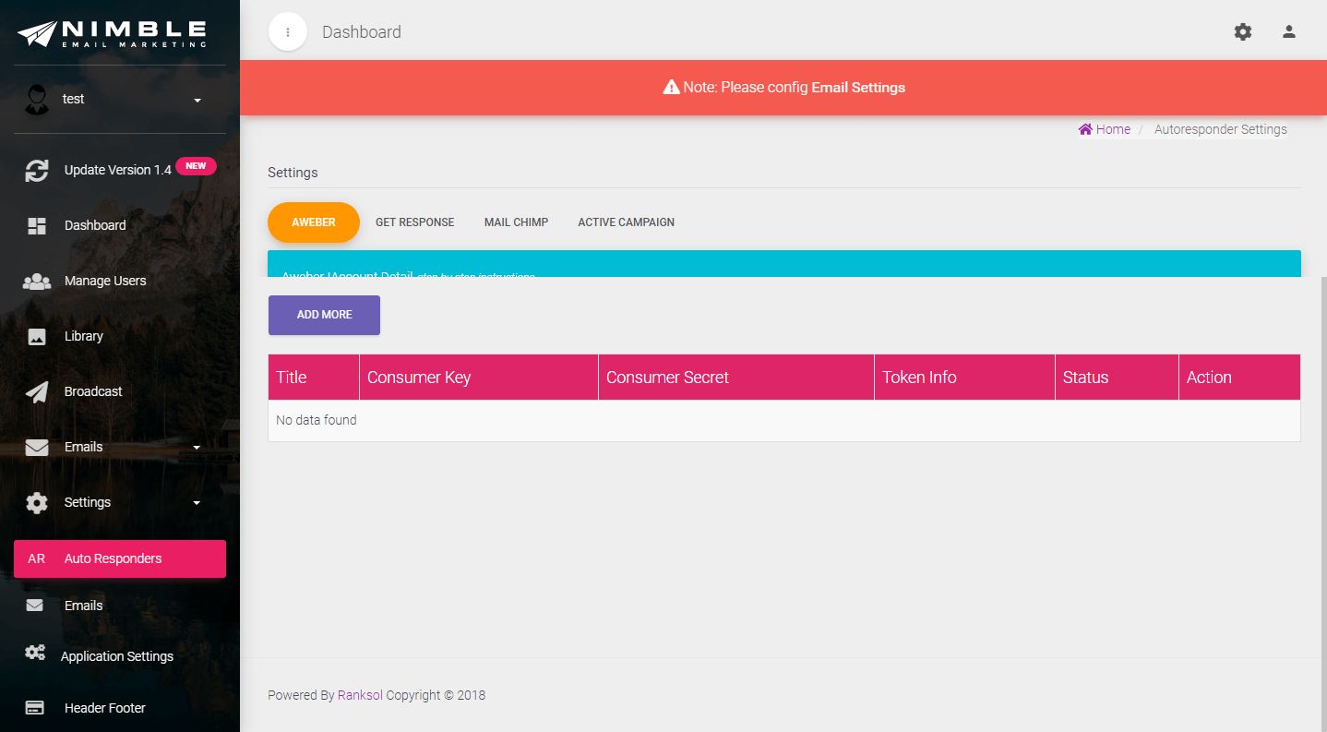Click the Broadcast paper plane icon
The width and height of the screenshot is (1327, 732).
tap(37, 392)
